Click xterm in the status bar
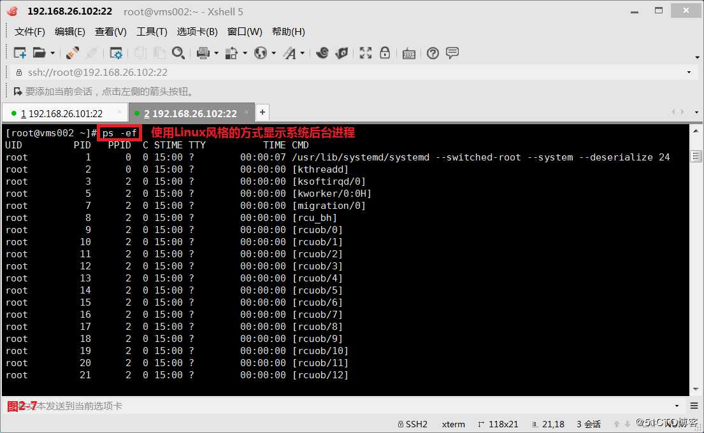 tap(454, 424)
